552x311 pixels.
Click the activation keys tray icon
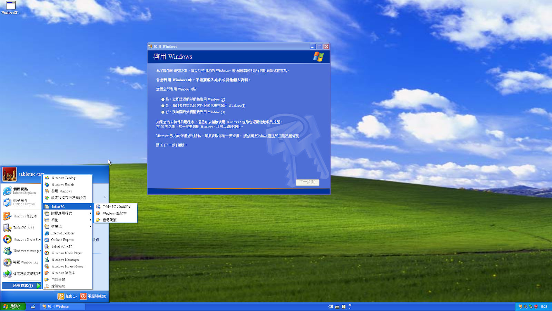(x=520, y=307)
